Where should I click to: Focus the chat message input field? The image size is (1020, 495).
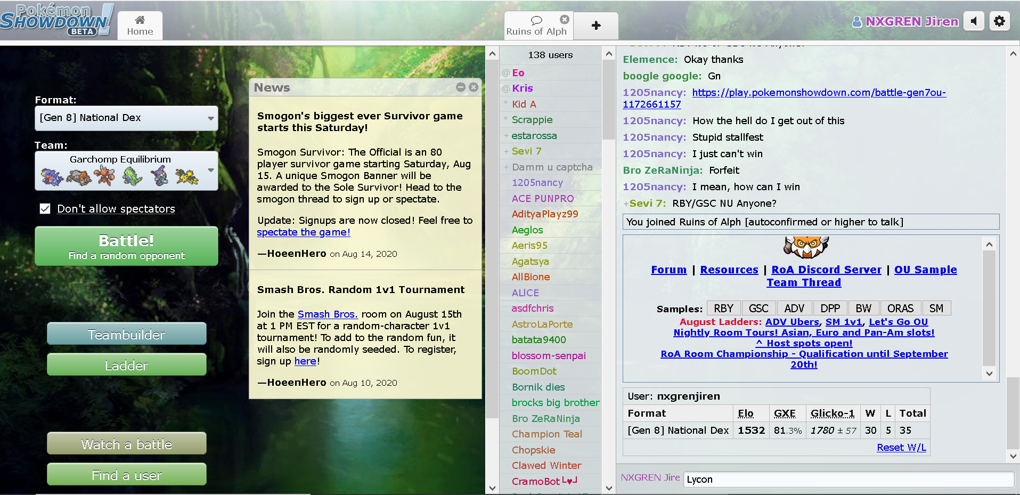[848, 479]
